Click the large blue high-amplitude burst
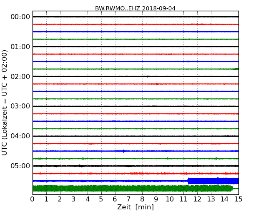 (213, 181)
